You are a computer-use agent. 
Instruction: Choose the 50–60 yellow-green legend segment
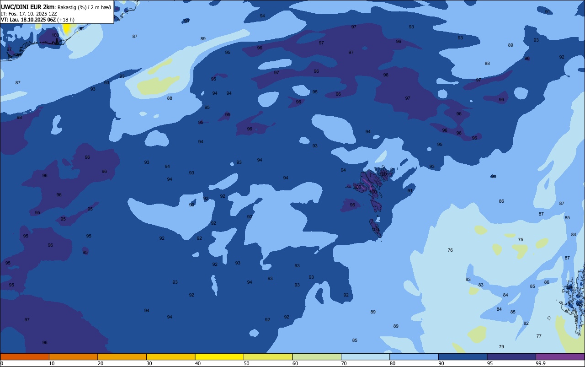pyautogui.click(x=268, y=356)
